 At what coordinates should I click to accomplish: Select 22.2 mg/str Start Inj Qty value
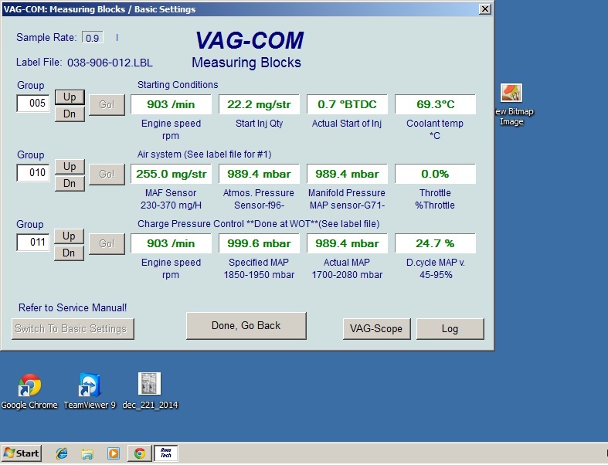coord(259,104)
